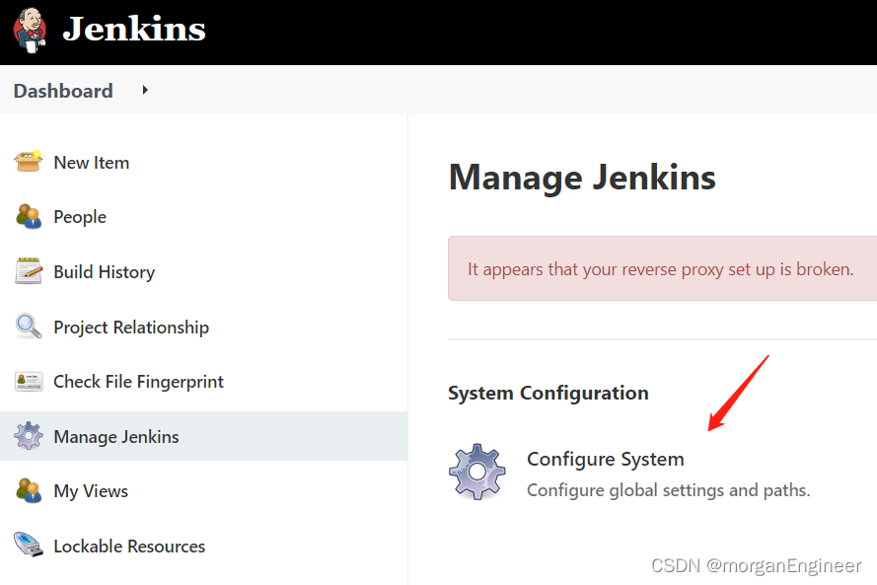Click the reverse proxy broken warning message

tap(661, 269)
